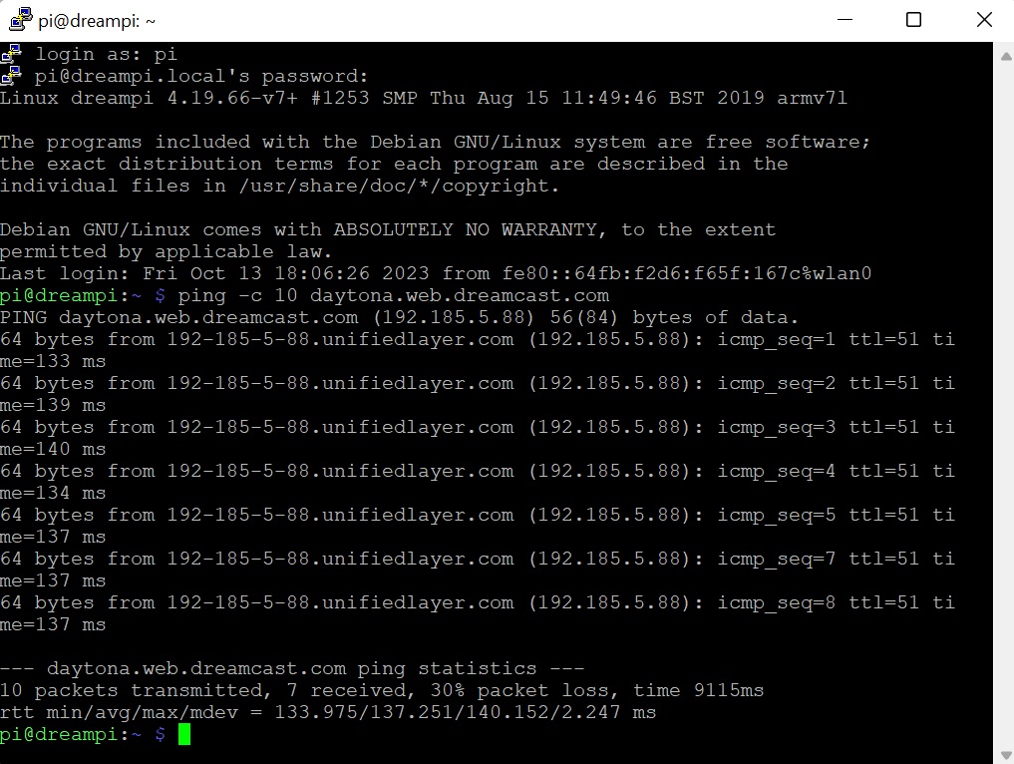Click the scrollbar up arrow
Viewport: 1014px width, 764px height.
click(x=1006, y=57)
